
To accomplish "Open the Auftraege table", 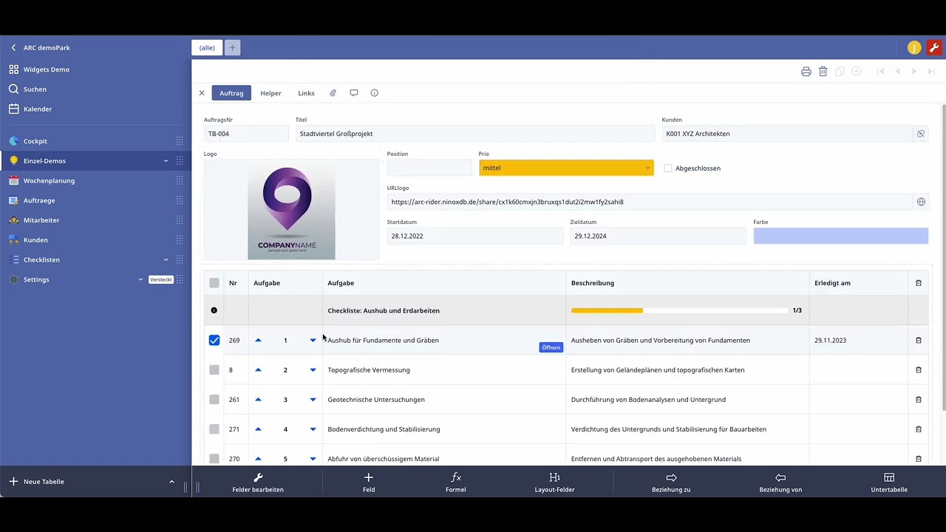I will click(x=39, y=201).
